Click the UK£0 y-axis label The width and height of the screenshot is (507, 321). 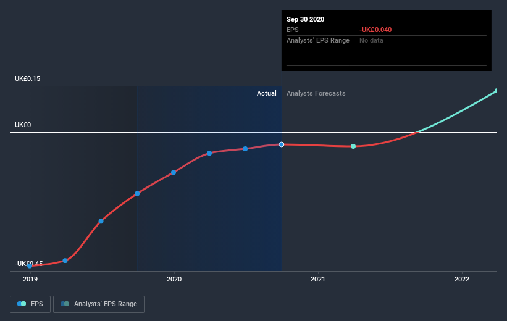pos(23,125)
